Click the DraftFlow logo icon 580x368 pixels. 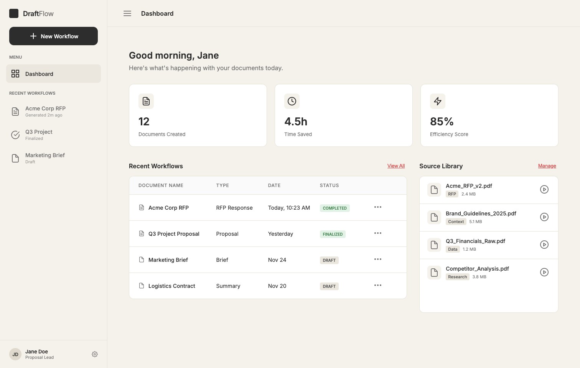pyautogui.click(x=14, y=13)
